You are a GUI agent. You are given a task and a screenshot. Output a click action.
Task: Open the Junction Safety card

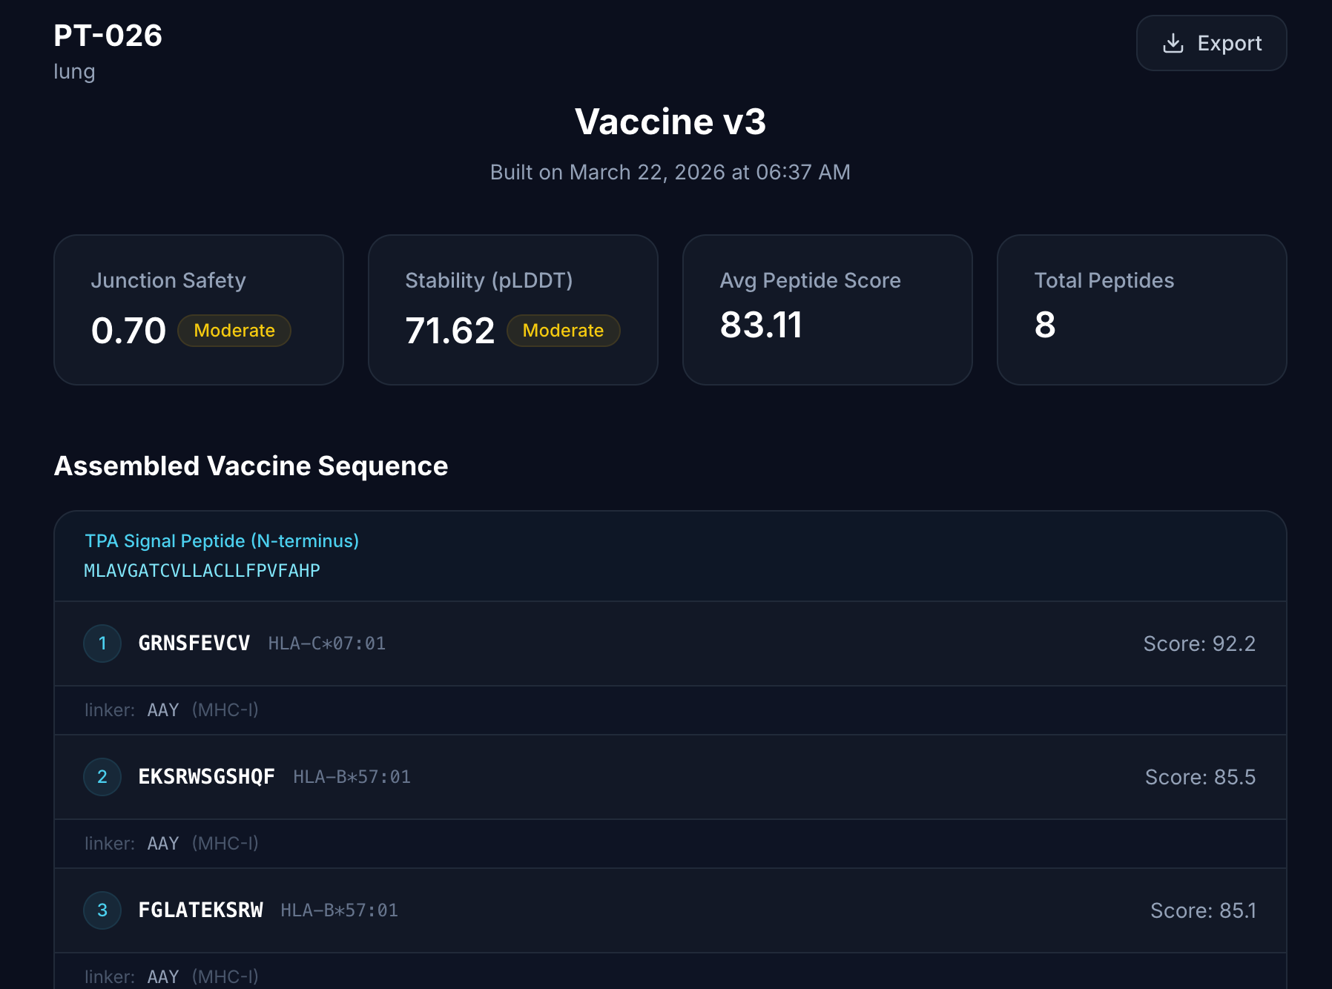click(199, 310)
